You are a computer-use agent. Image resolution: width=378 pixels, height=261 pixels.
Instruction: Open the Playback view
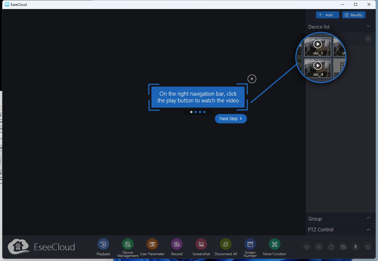[x=103, y=244]
